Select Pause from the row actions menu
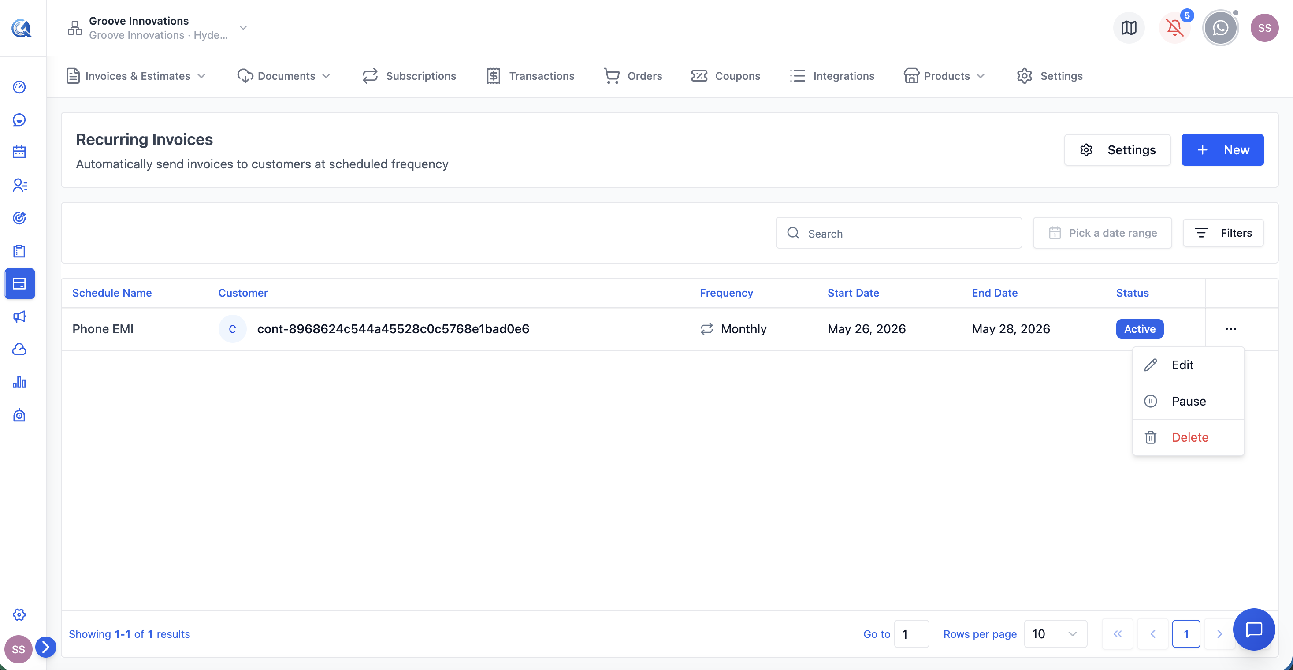 (x=1188, y=401)
